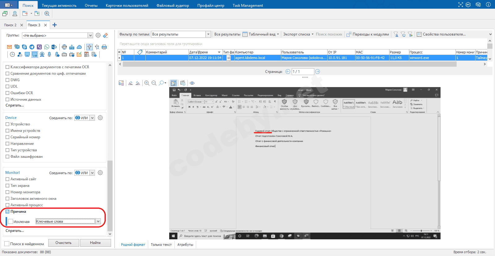Viewport: 495px width, 256px height.
Task: Click the webcam filter icon
Action: point(42,55)
